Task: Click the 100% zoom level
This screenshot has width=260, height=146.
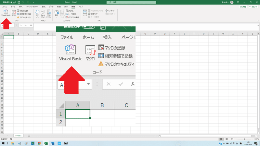Action: tap(256, 139)
